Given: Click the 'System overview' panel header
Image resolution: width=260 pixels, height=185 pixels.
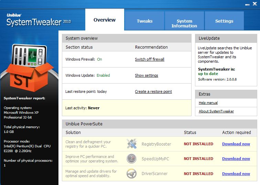Looking at the screenshot, I should point(127,38).
